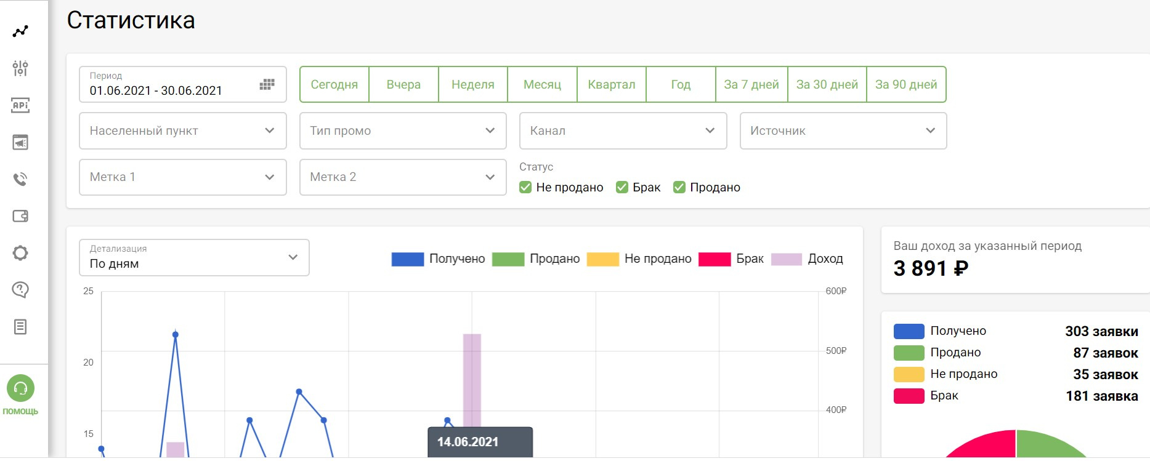
Task: Open the phone calls icon in sidebar
Action: (x=20, y=179)
